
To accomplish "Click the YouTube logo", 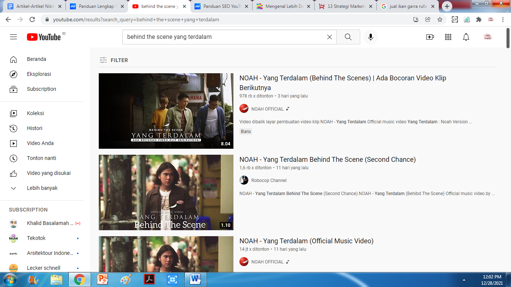I will 44,37.
